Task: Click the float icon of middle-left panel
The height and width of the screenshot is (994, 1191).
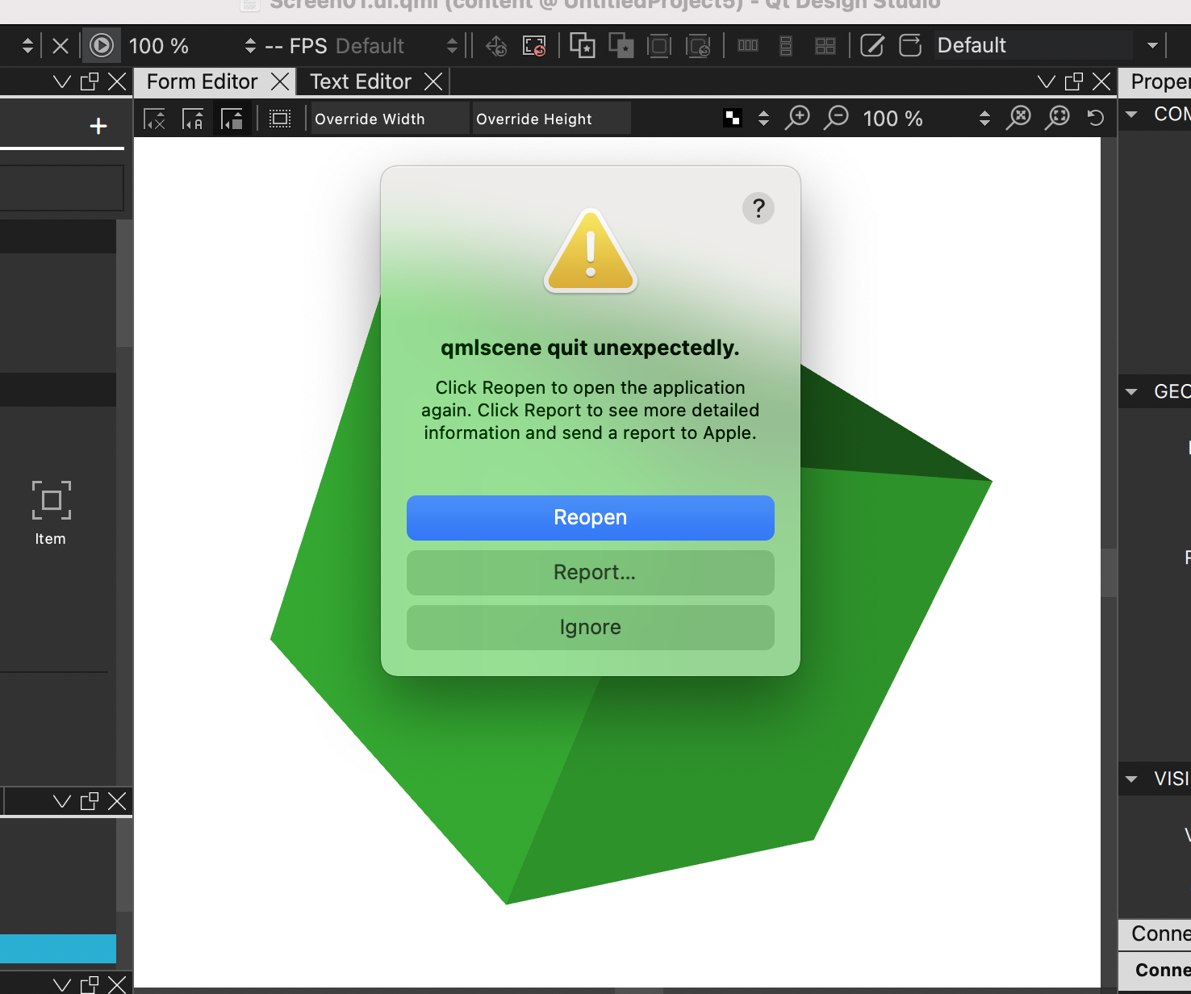Action: point(90,801)
